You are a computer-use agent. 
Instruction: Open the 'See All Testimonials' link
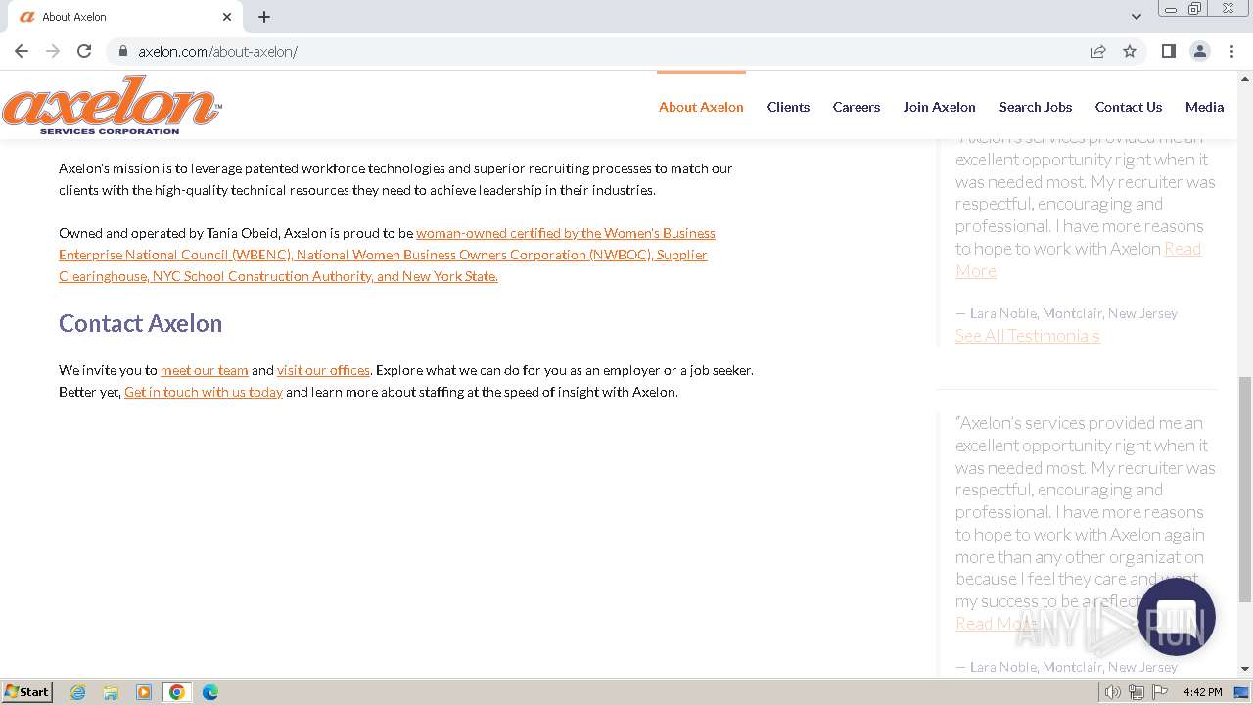click(x=1027, y=336)
